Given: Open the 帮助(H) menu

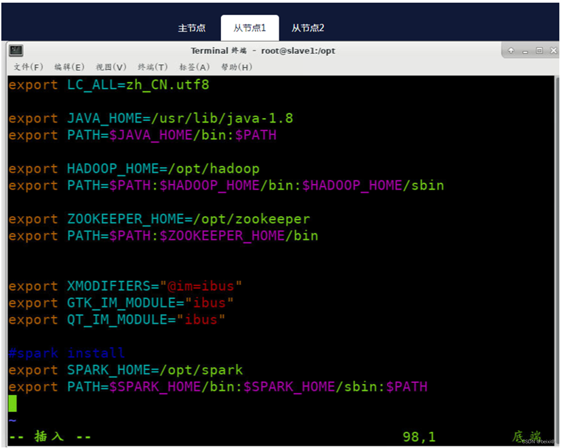Looking at the screenshot, I should pos(236,67).
